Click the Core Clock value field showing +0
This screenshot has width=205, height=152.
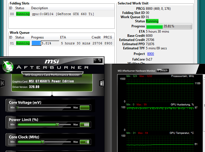tap(85, 142)
